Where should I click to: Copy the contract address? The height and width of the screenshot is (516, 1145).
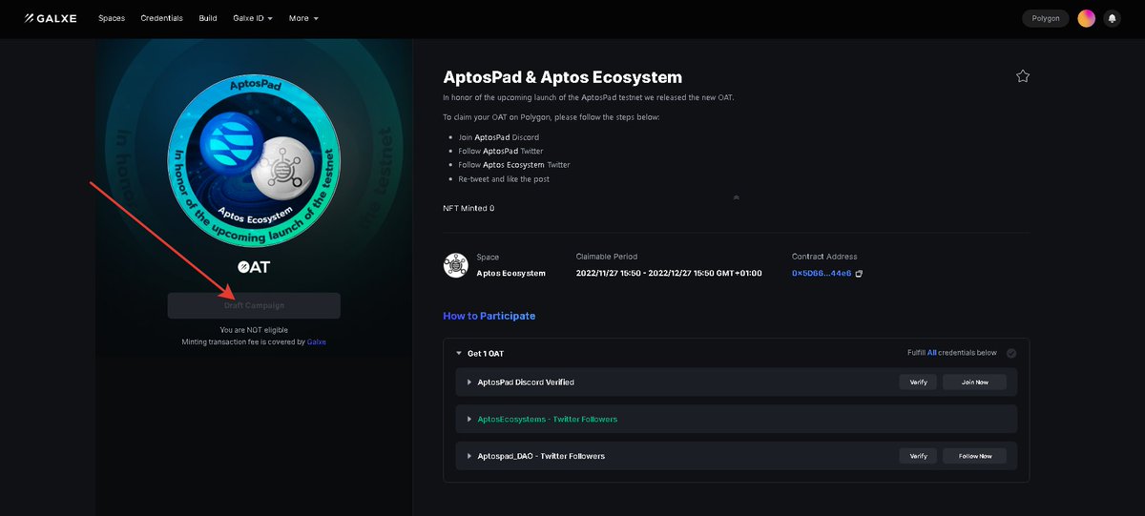click(x=859, y=274)
